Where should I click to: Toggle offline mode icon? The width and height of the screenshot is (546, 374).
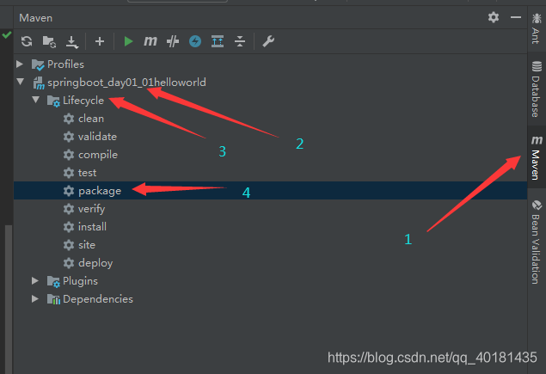(173, 41)
